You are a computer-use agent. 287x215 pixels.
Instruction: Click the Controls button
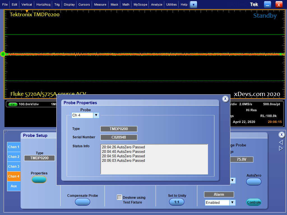254,202
